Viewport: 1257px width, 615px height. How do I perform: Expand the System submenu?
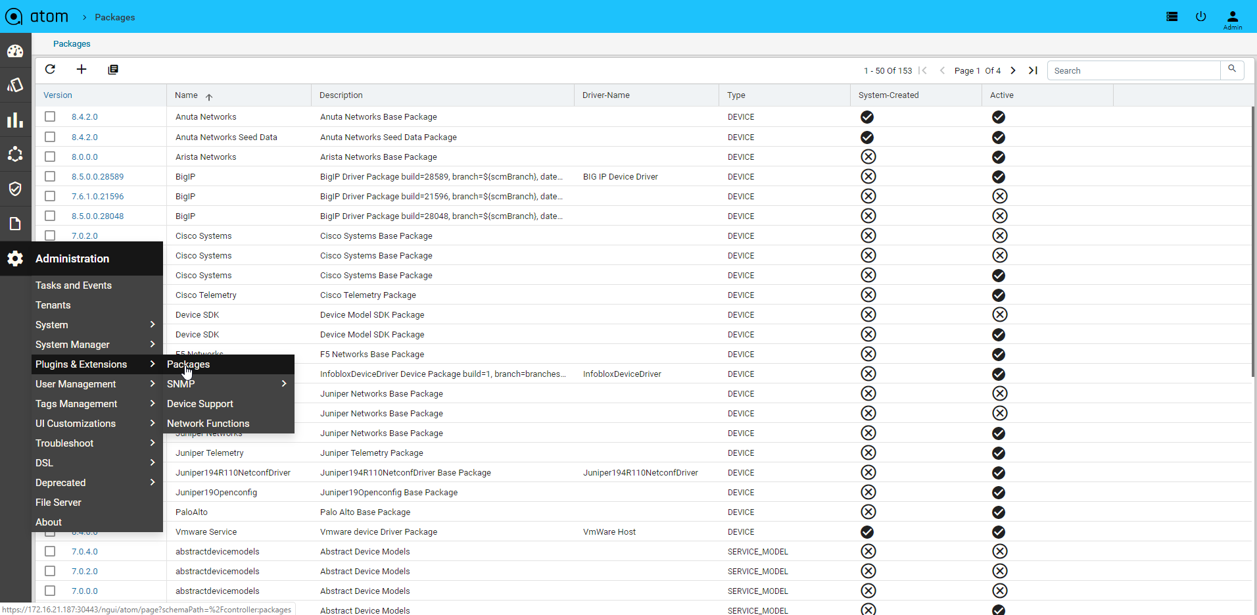pos(97,325)
